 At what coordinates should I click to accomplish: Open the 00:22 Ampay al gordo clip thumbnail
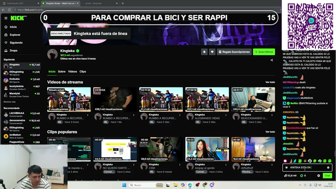[x=207, y=149]
